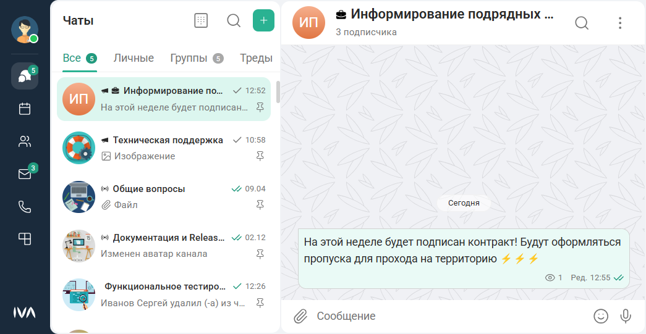Switch to the Личные tab
This screenshot has height=334, width=646.
(134, 59)
